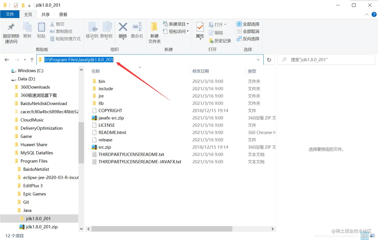378x240 pixels.
Task: Click the navigation pane scroll-up arrow
Action: coord(81,70)
